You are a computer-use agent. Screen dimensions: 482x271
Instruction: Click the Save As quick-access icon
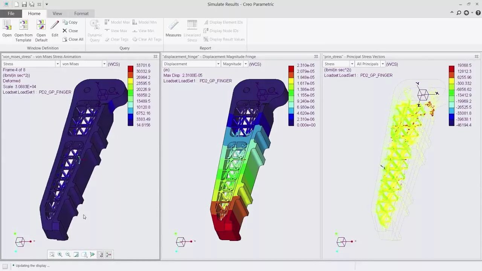coord(32,4)
